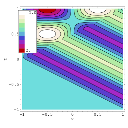Click the x axis label
The width and height of the screenshot is (128, 128).
click(x=72, y=119)
